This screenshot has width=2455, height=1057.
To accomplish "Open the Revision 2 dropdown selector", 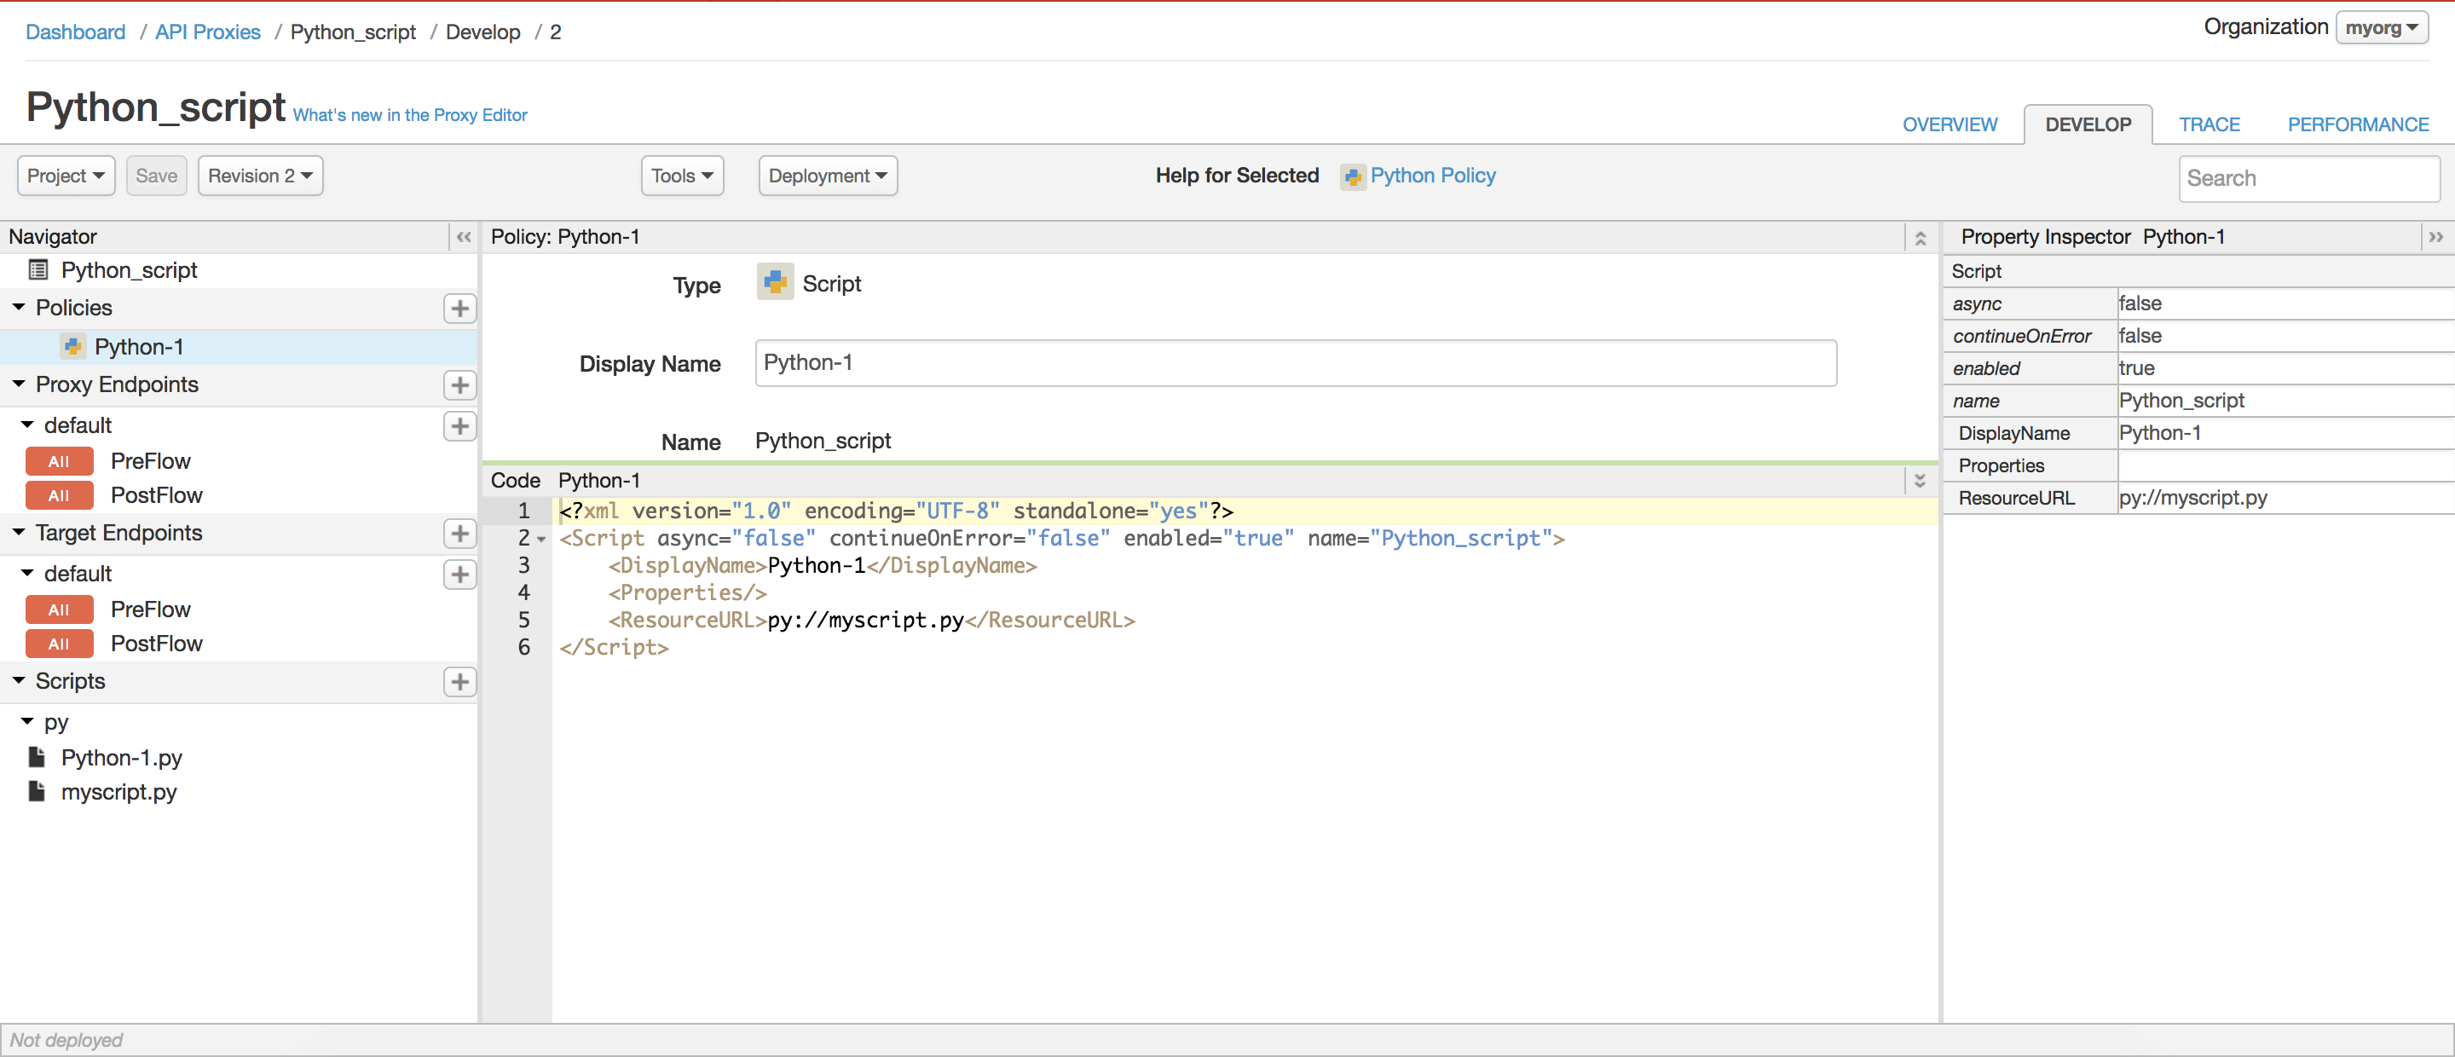I will point(258,176).
